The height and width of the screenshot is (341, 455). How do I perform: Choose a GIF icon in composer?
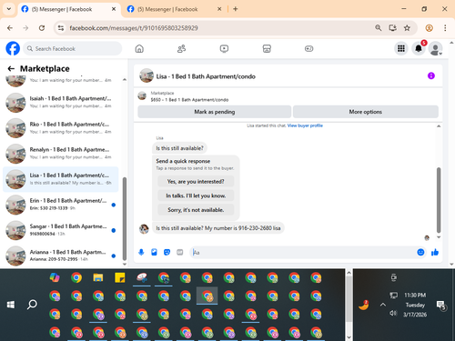tap(180, 252)
